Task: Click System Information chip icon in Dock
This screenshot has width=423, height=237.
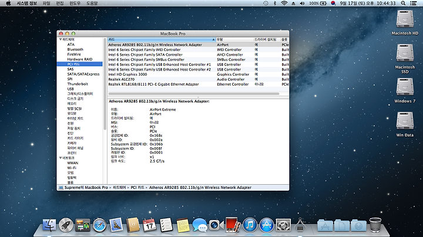Action: (300, 225)
